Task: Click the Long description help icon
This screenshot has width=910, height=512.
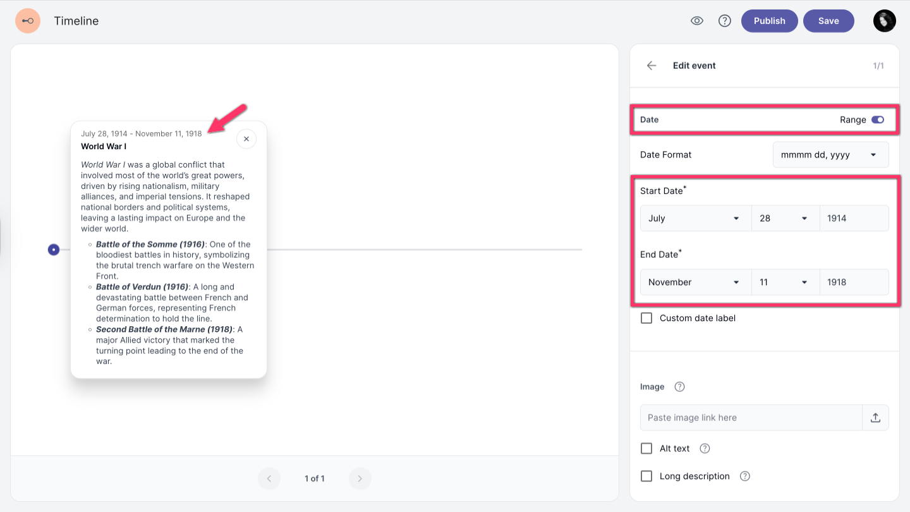Action: (745, 477)
